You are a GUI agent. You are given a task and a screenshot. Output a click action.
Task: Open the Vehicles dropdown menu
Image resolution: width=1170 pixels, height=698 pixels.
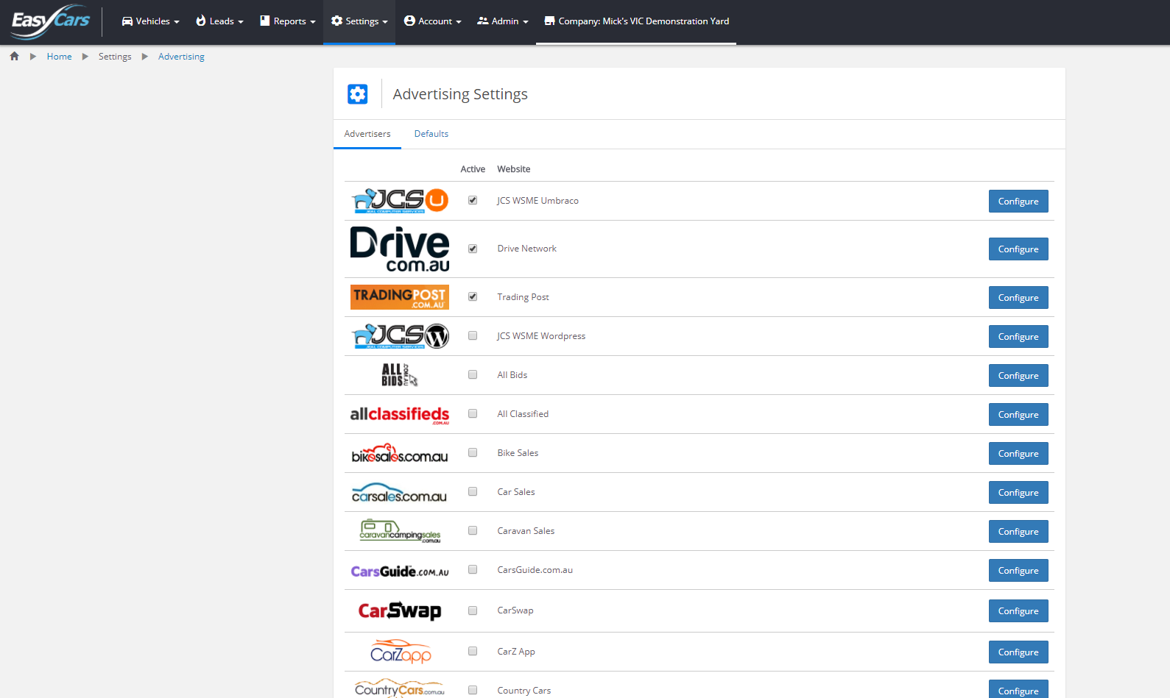151,21
